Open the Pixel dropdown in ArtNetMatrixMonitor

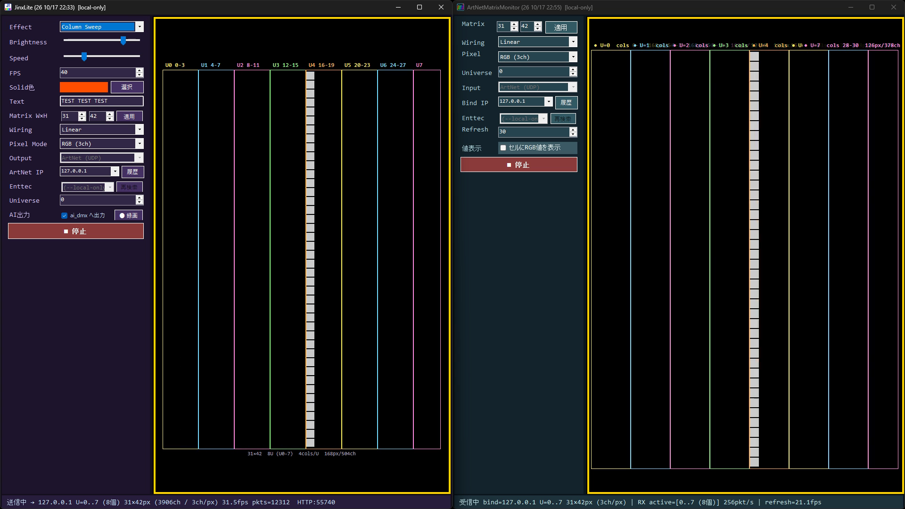[x=537, y=57]
